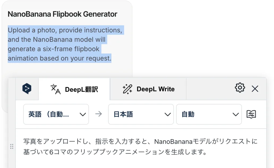Switch to the DeepL翻訳 tab
This screenshot has width=274, height=168.
(74, 89)
